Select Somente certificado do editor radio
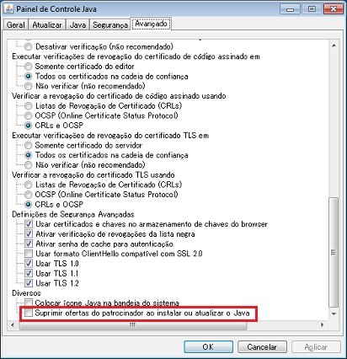 pyautogui.click(x=29, y=67)
